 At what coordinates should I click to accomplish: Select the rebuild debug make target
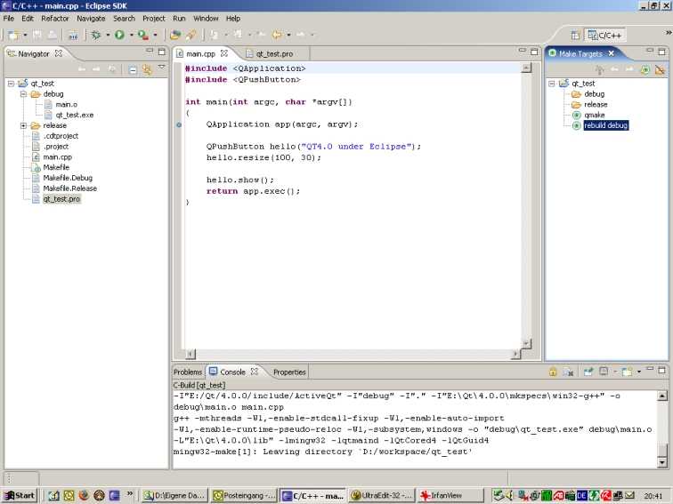(x=605, y=125)
